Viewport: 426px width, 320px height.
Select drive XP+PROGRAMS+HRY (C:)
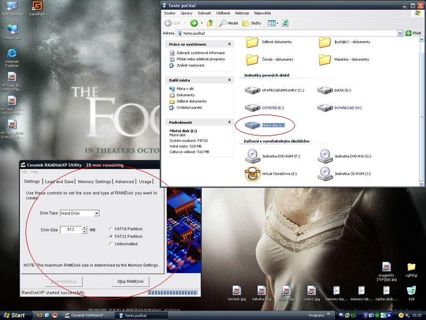click(274, 90)
